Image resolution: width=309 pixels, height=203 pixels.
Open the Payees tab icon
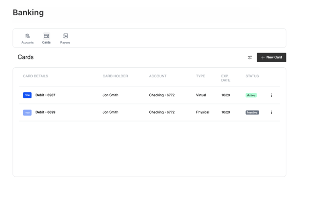tap(65, 36)
